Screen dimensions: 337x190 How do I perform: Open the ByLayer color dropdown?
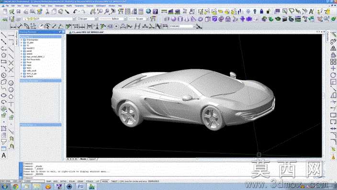[x=96, y=19]
